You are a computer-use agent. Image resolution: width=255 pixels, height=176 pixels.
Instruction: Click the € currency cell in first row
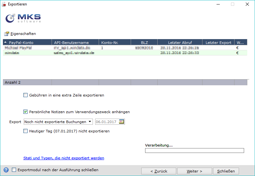[237, 48]
